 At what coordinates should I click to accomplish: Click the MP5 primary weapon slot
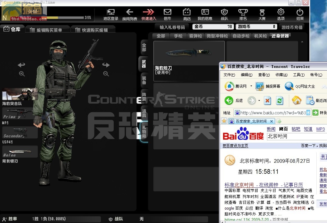tap(20, 113)
